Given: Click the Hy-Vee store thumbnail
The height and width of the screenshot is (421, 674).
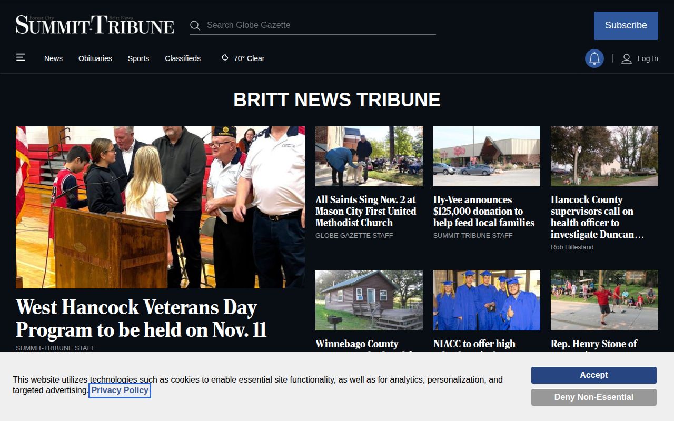Looking at the screenshot, I should point(487,156).
